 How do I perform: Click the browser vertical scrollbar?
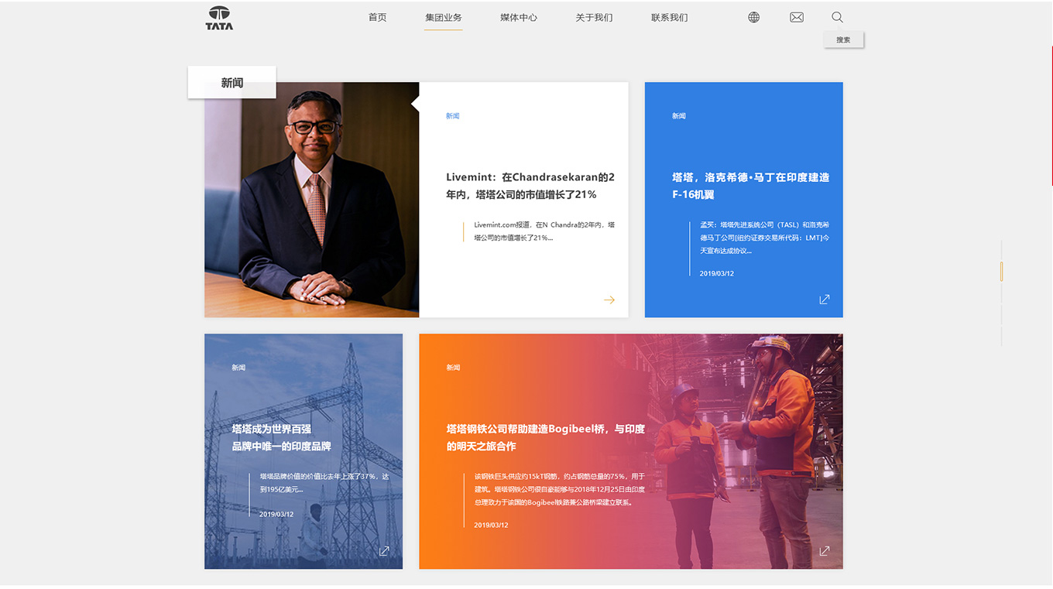[1051, 116]
